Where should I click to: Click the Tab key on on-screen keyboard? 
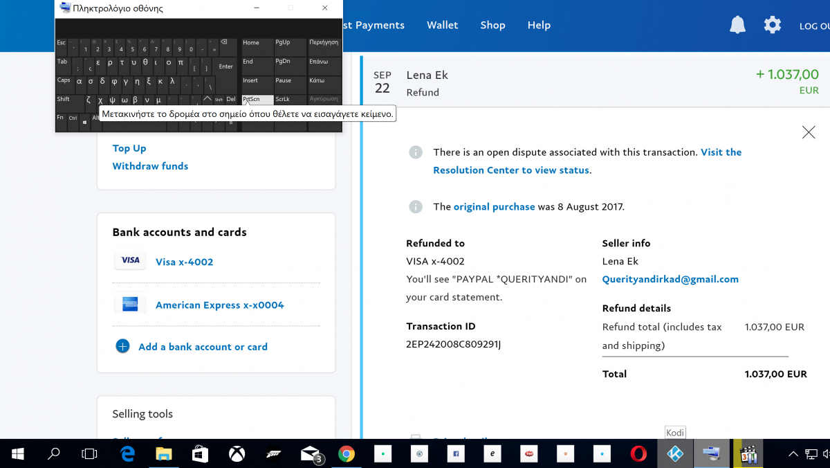64,66
